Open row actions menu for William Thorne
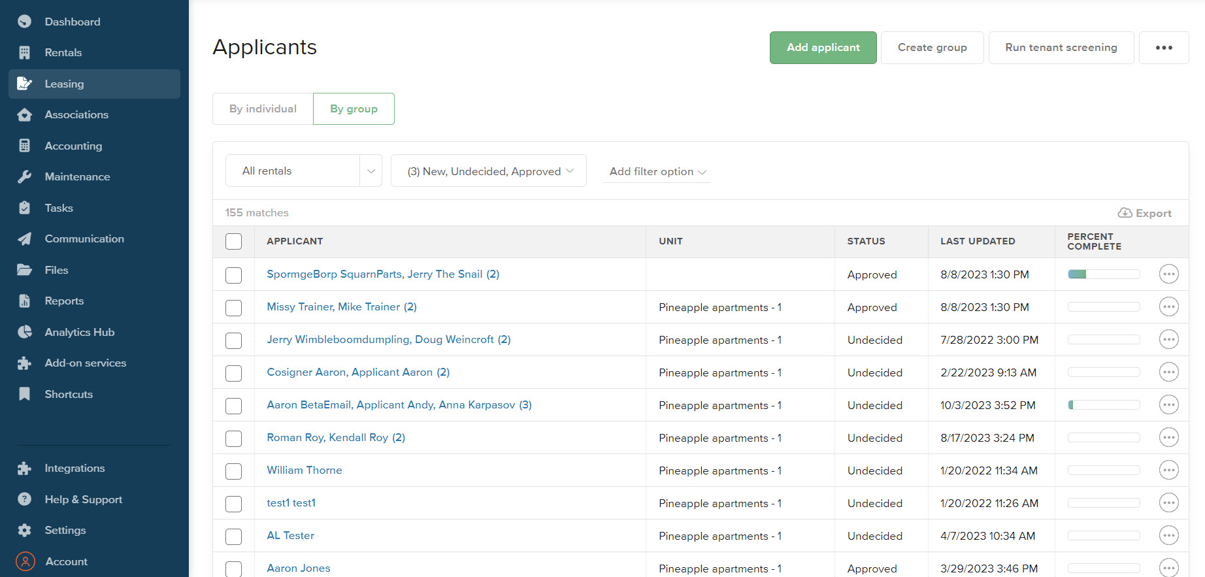 [1168, 470]
